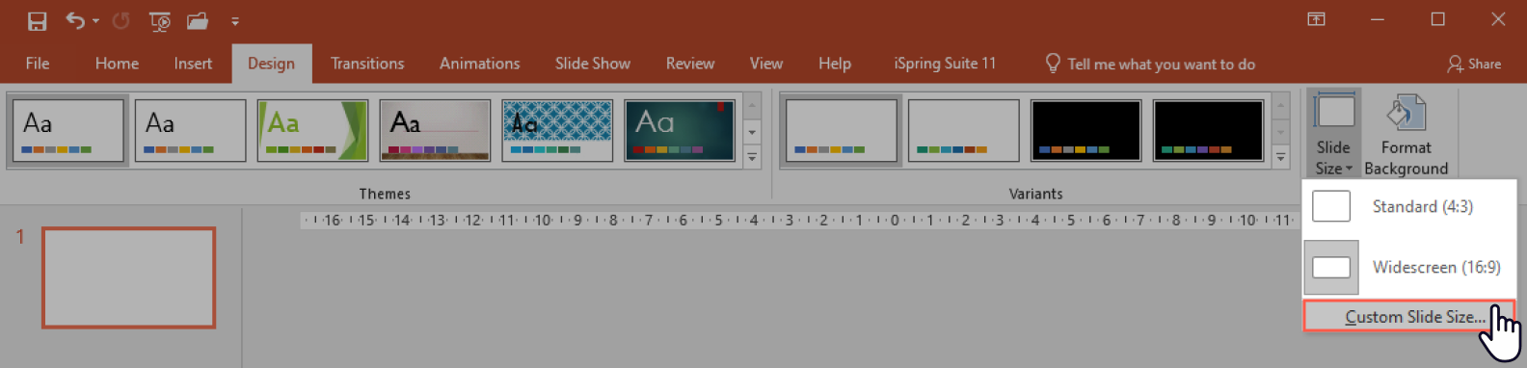Open Customize Quick Access Toolbar dropdown
1527x368 pixels.
coord(235,21)
